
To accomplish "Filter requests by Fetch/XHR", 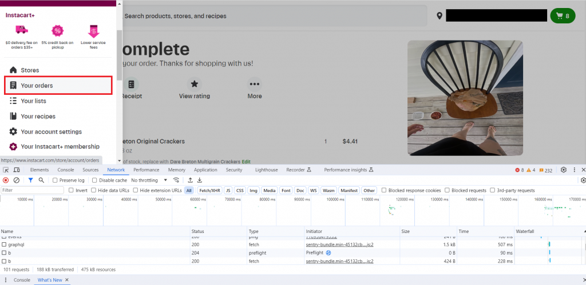I will (209, 190).
